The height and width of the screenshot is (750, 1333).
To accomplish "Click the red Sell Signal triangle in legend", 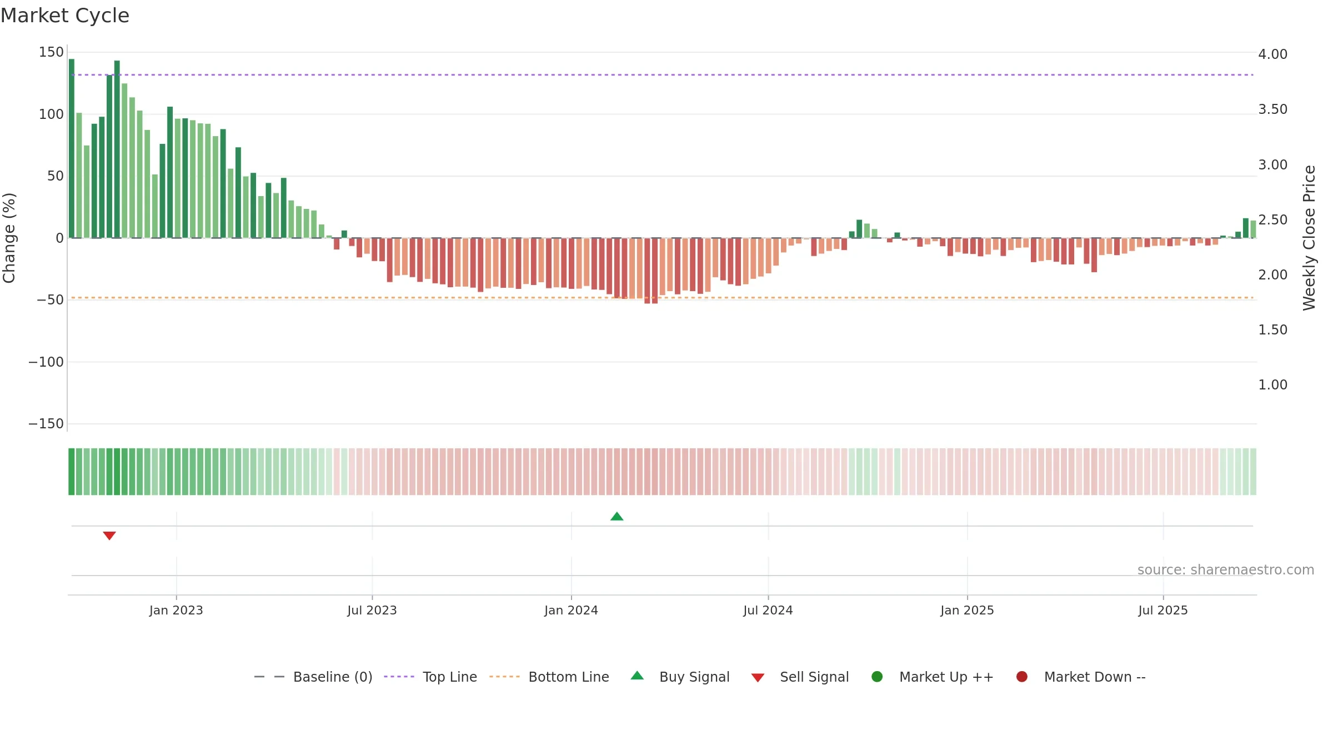I will [x=758, y=678].
